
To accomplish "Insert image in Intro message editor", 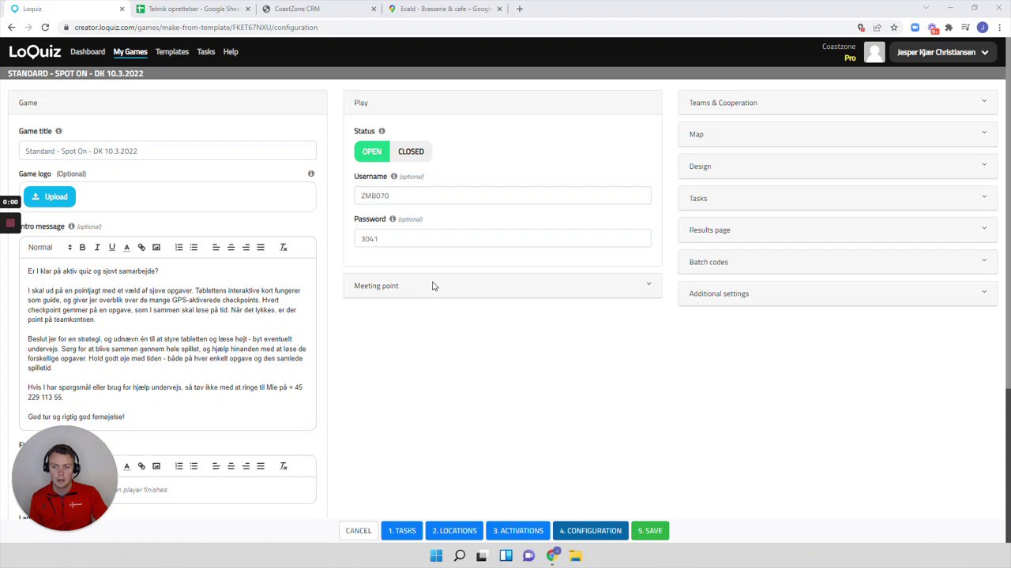I will pyautogui.click(x=156, y=248).
